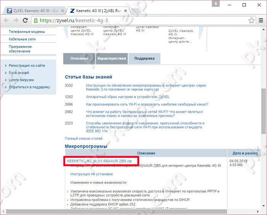The image size is (267, 215).
Task: Open Телефонные модемы menu item
Action: 27,32
